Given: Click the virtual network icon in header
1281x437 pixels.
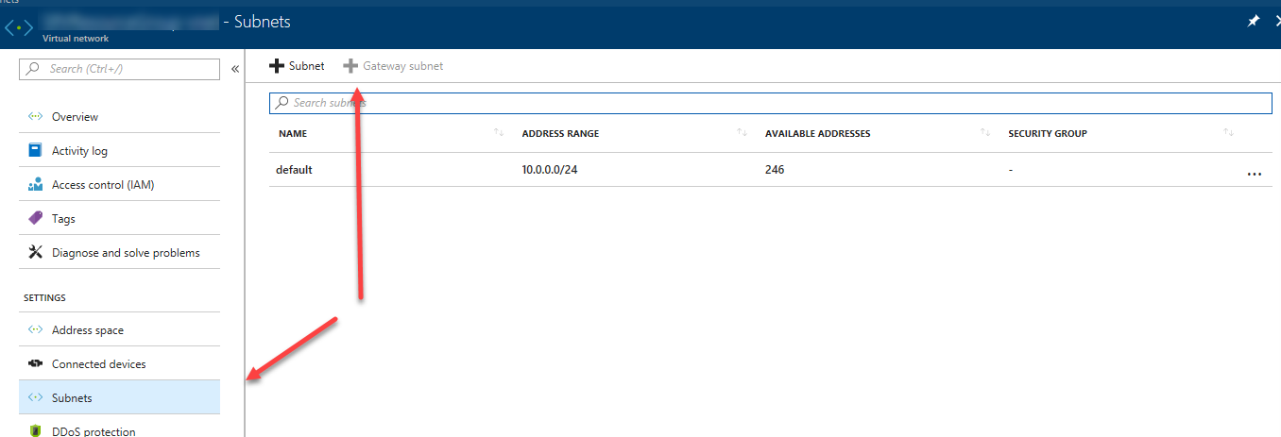Looking at the screenshot, I should point(19,25).
